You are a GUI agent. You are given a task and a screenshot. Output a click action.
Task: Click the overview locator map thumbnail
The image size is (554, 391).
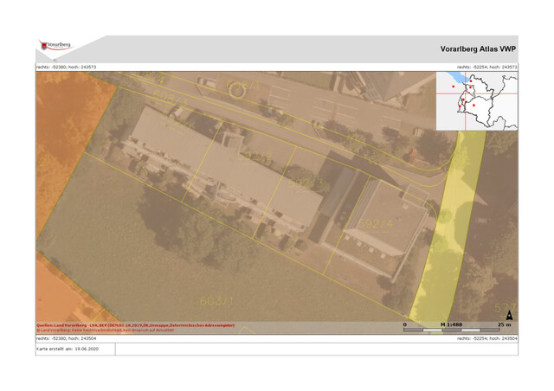point(476,99)
